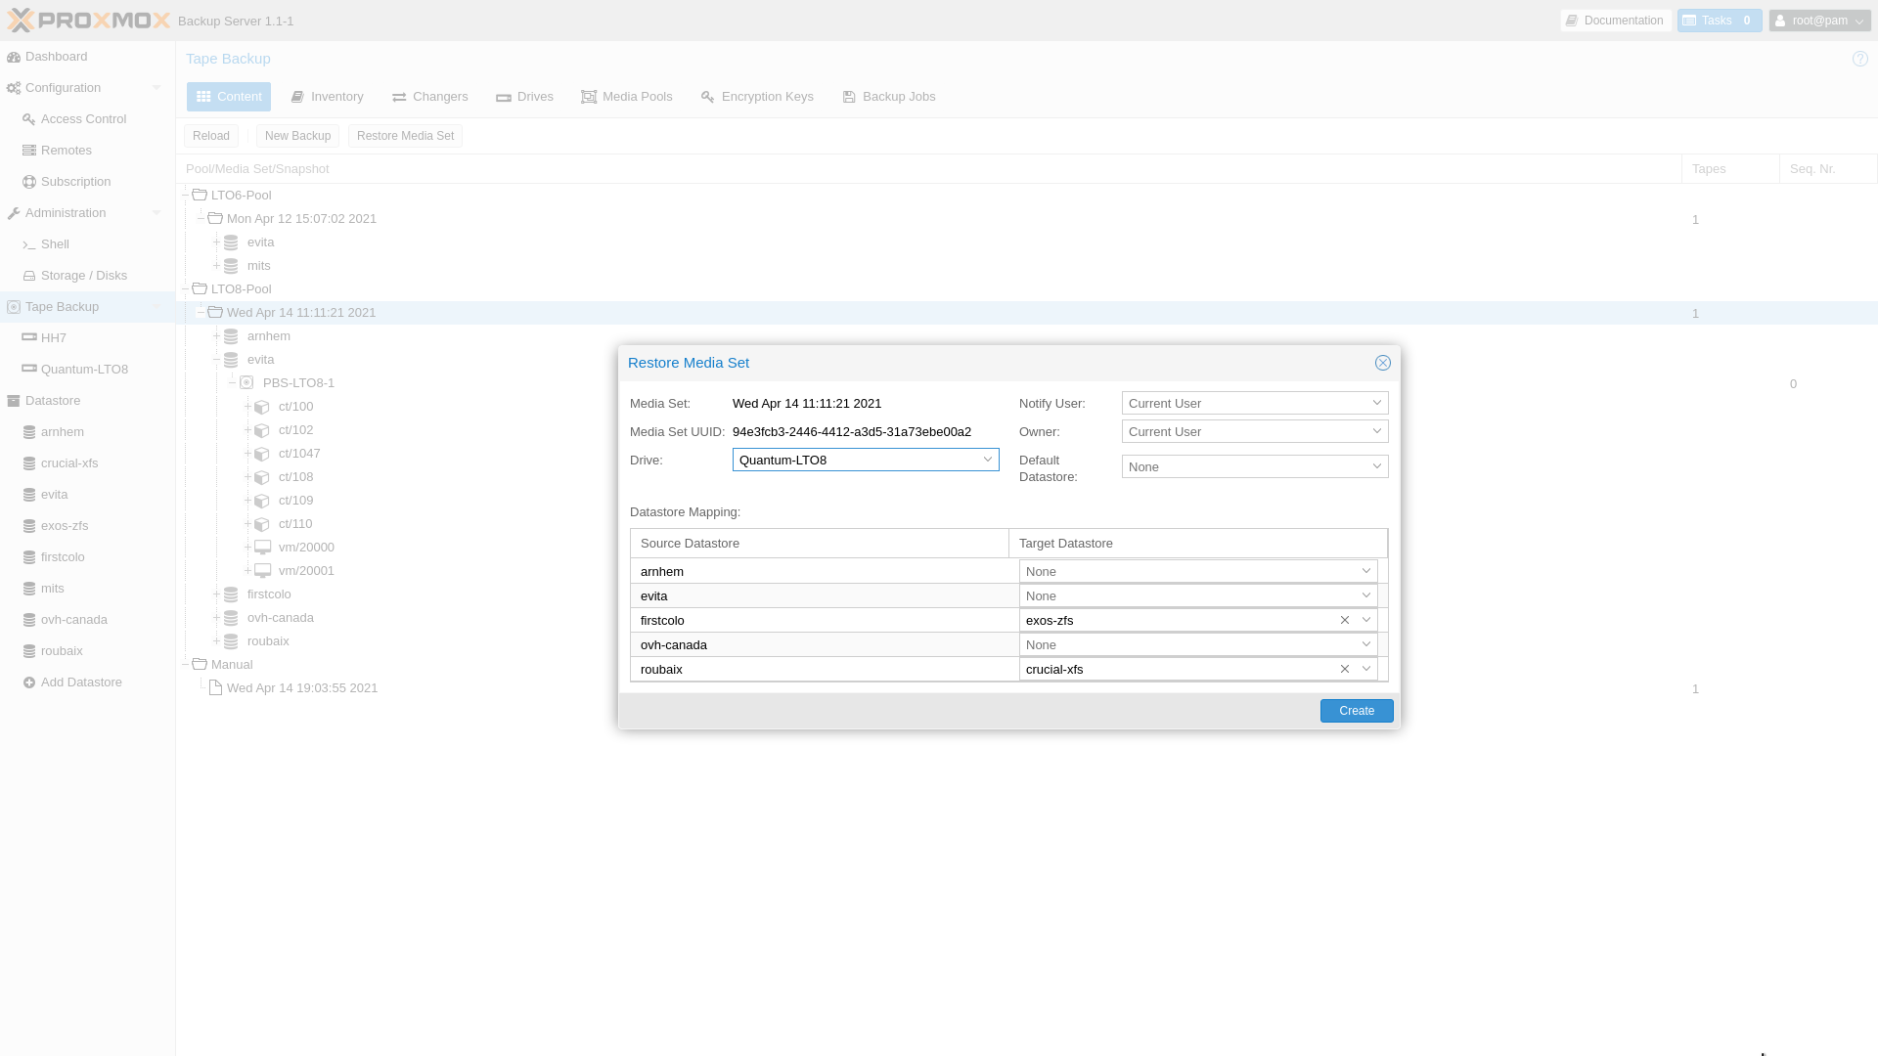
Task: Collapse the Configuration sidebar section
Action: pyautogui.click(x=156, y=88)
